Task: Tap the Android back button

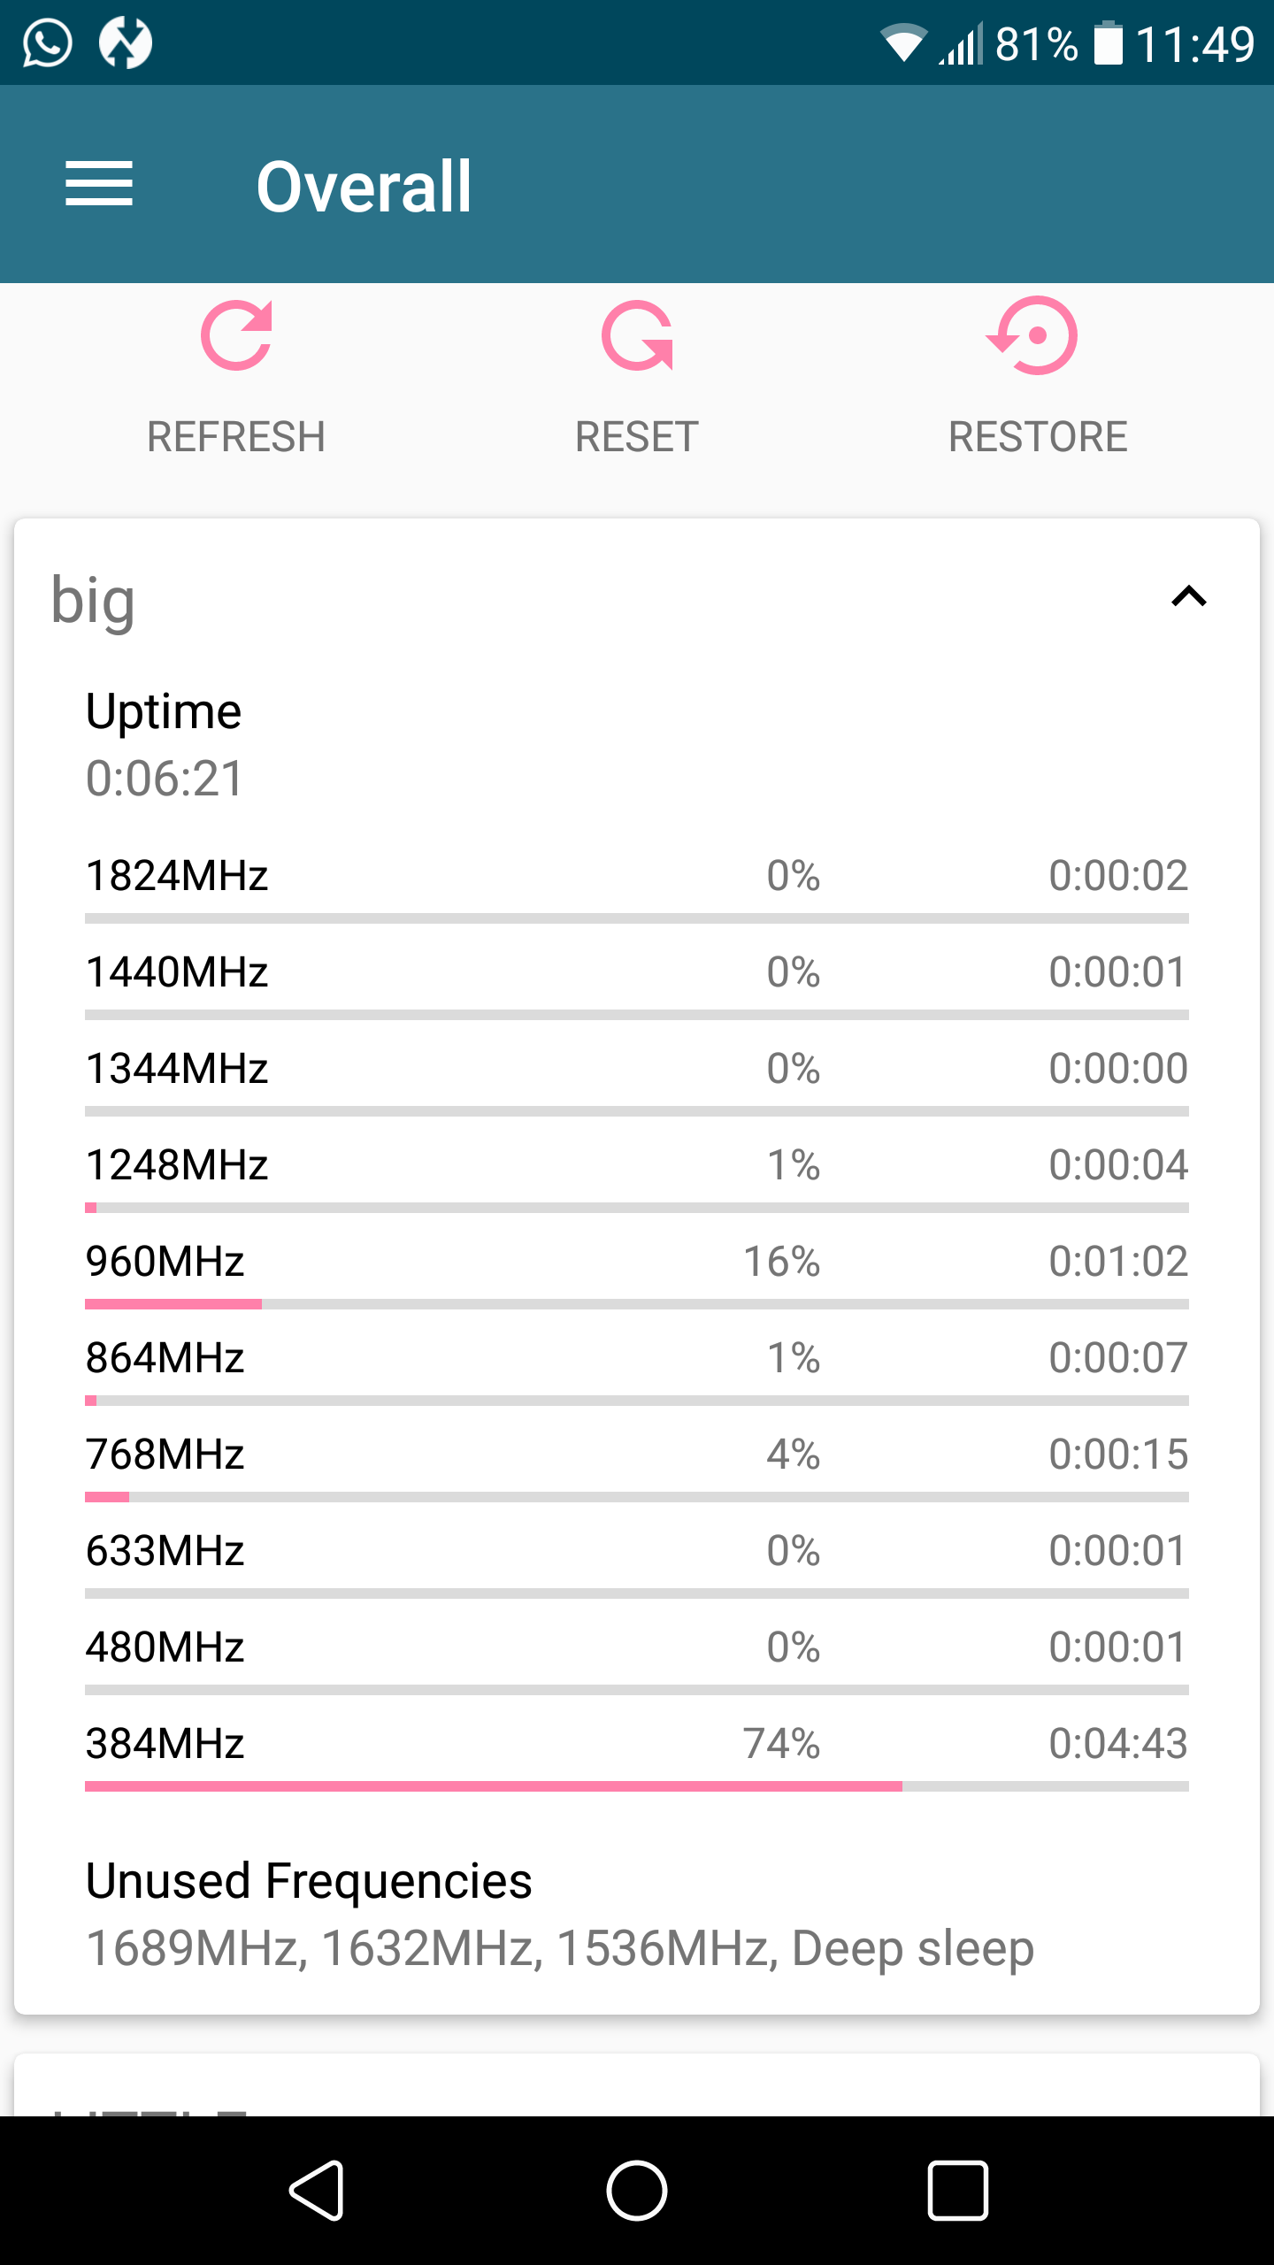Action: tap(318, 2191)
